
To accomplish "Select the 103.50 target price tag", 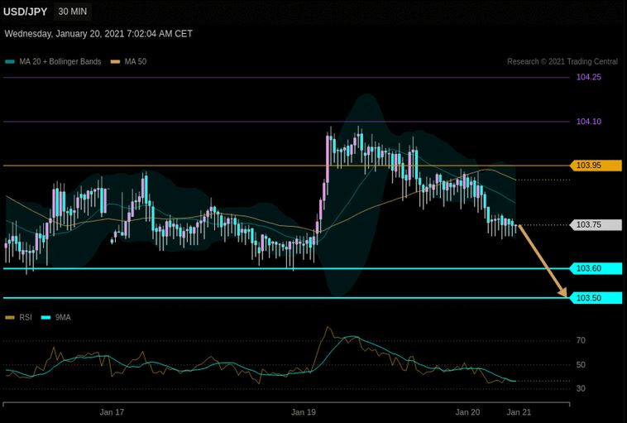I will click(596, 298).
